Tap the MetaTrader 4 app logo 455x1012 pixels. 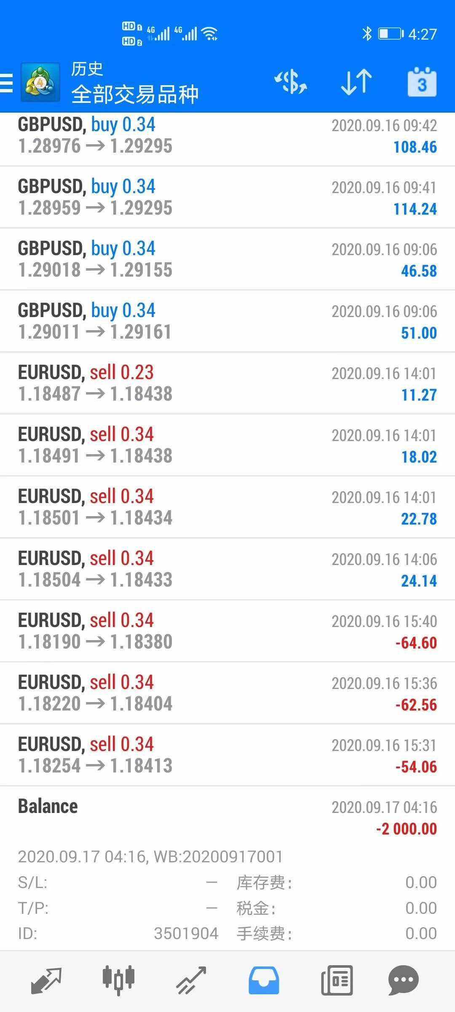click(40, 82)
